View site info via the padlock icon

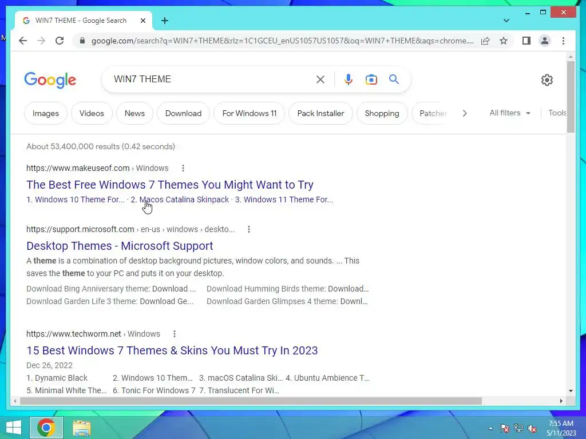[82, 41]
